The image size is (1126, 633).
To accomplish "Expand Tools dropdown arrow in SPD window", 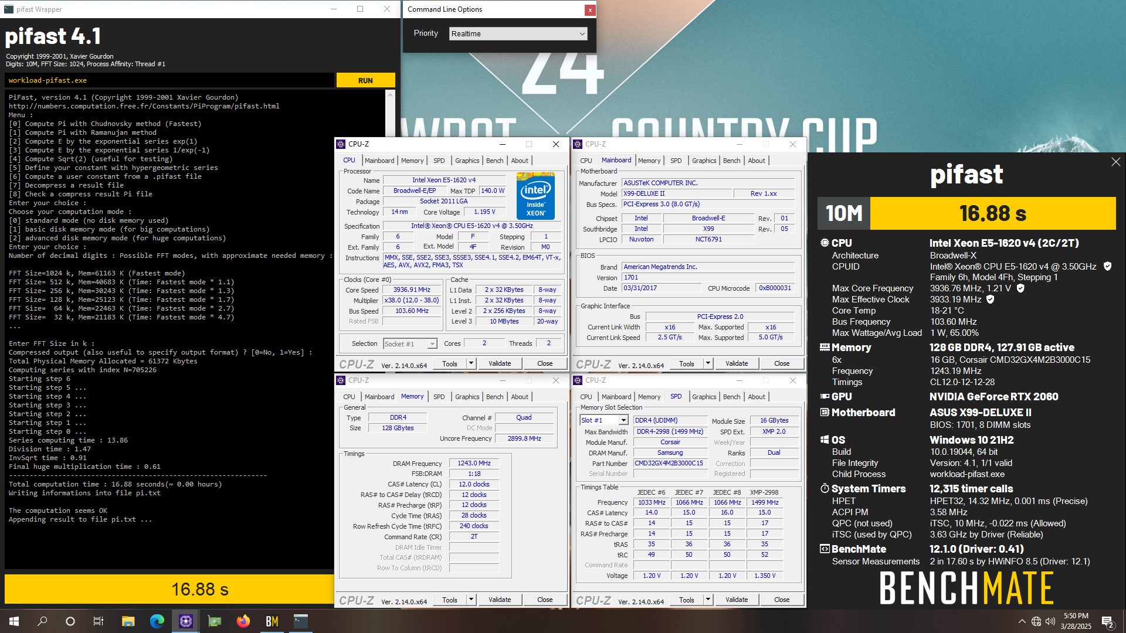I will tap(707, 600).
